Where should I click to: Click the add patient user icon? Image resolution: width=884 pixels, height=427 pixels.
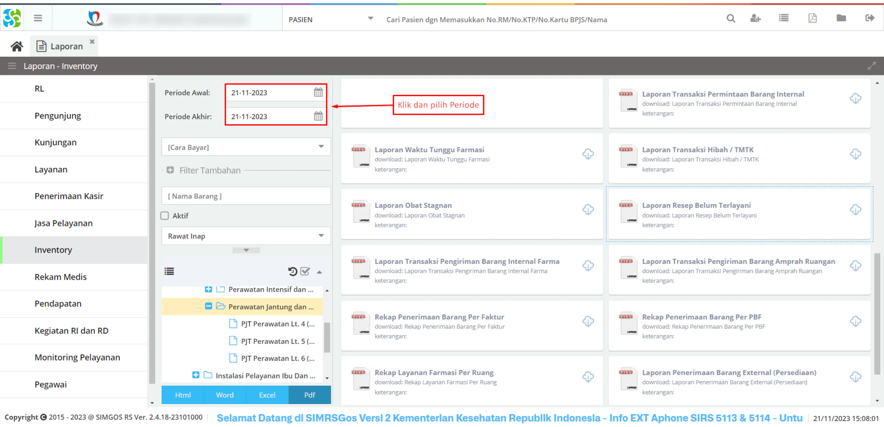coord(755,18)
